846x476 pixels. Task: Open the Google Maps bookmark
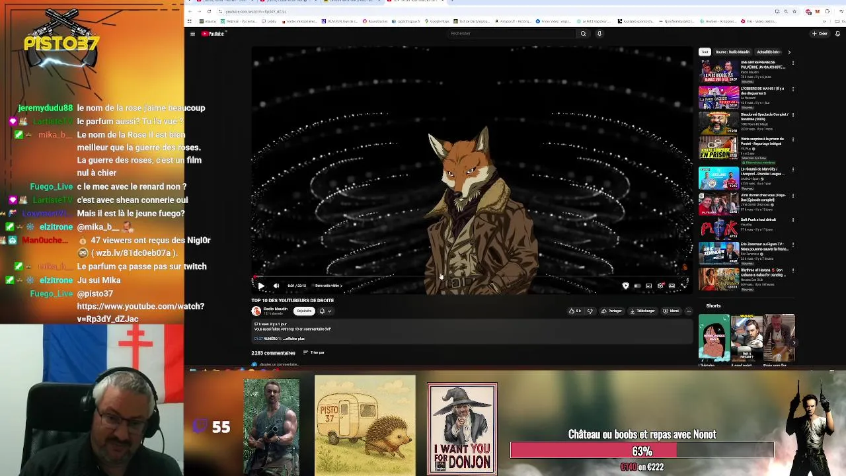(437, 21)
